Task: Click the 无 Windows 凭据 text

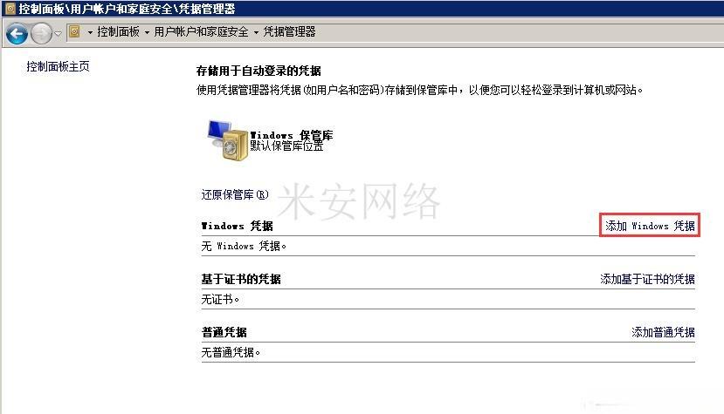Action: [x=244, y=246]
